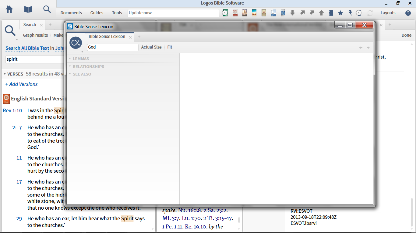Open verse reference 2:7
This screenshot has height=233, width=416.
[17, 127]
